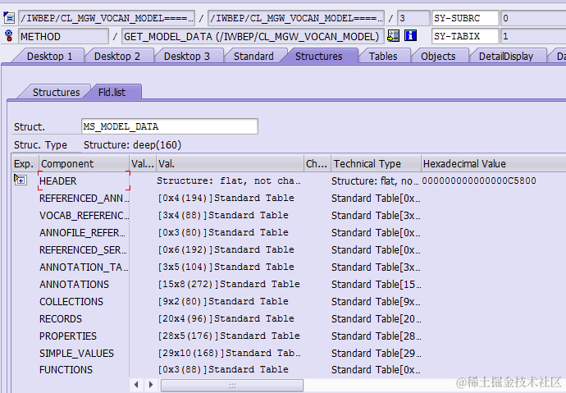This screenshot has width=566, height=393.
Task: Click the horizontal scrollbar thumb
Action: [232, 385]
